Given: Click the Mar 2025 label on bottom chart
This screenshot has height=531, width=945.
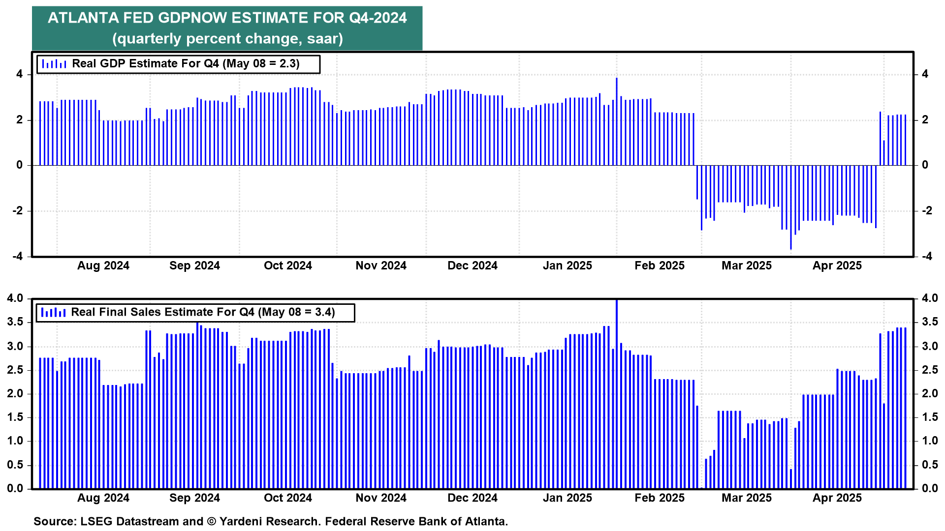Looking at the screenshot, I should tap(746, 498).
